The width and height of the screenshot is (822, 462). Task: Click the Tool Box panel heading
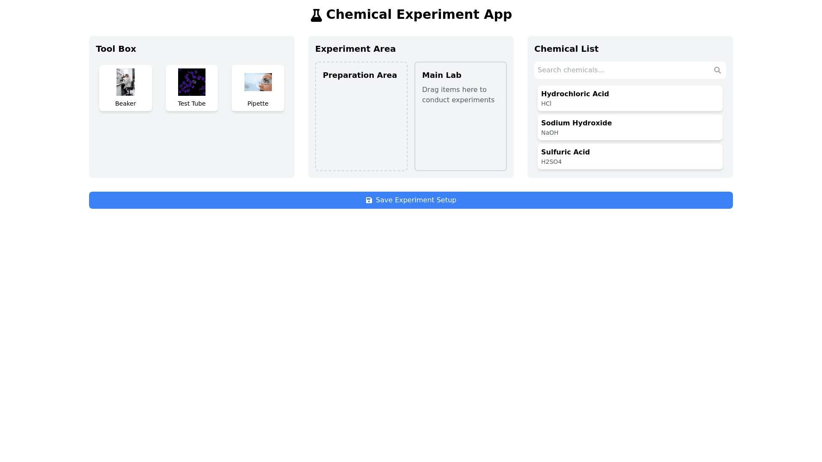pos(116,49)
